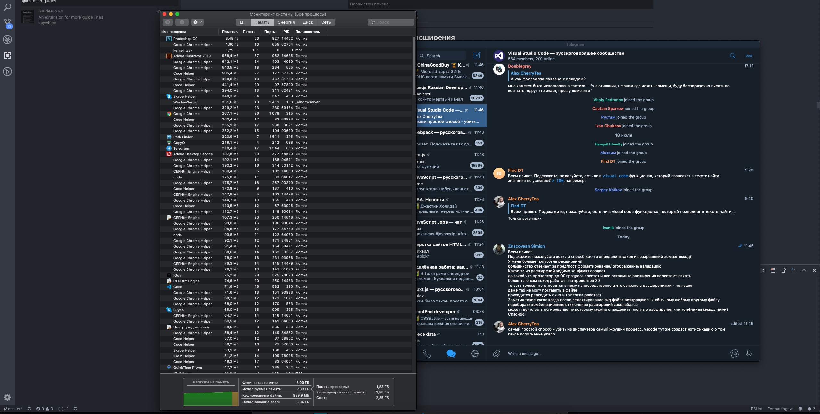Image resolution: width=820 pixels, height=414 pixels.
Task: Click the attach file paperclip icon
Action: point(497,353)
